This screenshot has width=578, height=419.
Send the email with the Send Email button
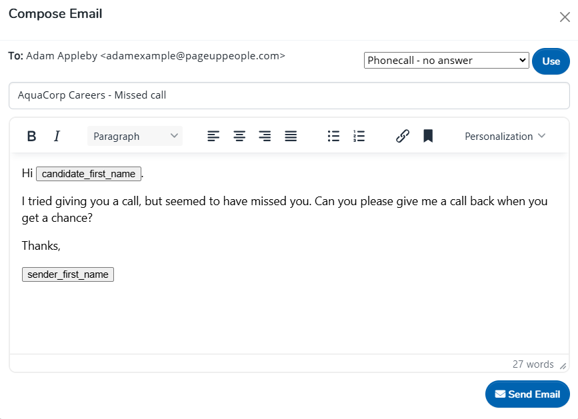527,394
